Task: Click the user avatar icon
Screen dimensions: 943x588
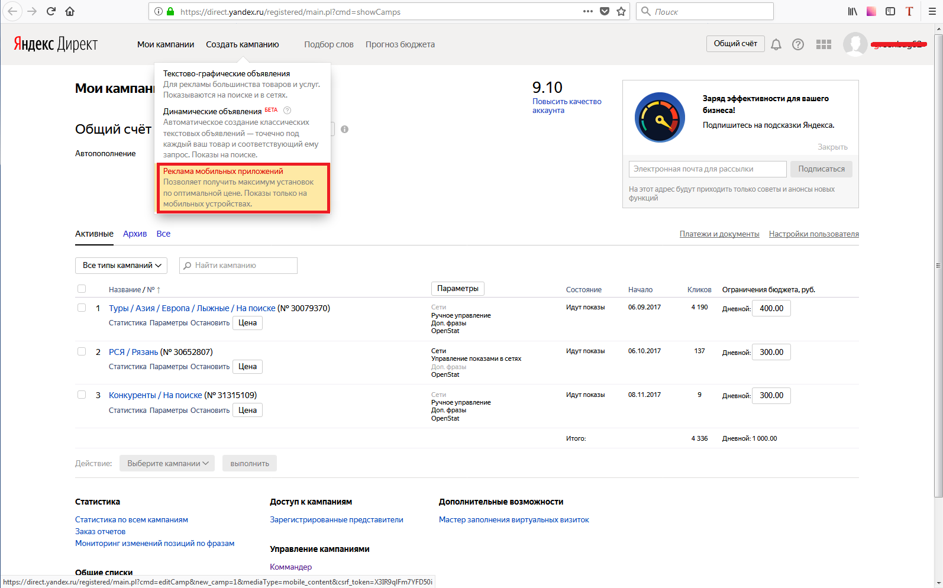Action: (855, 44)
